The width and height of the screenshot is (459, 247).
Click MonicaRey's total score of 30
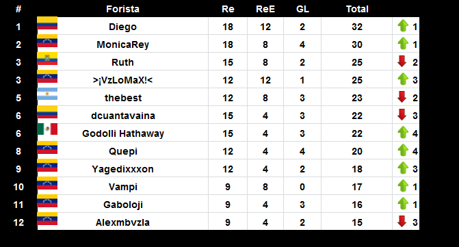coord(357,44)
